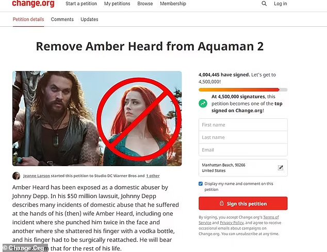Click the edit location pencil icon
The width and height of the screenshot is (327, 252).
281,168
